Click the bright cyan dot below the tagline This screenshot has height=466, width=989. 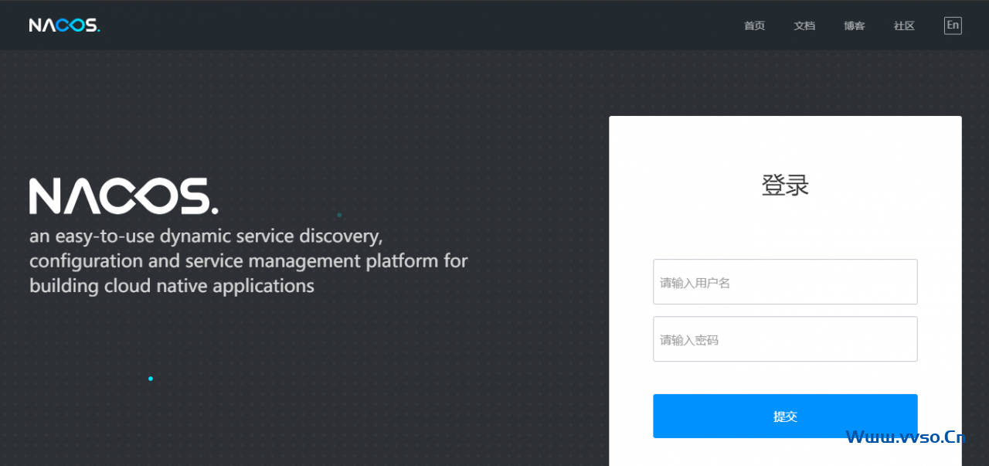tap(151, 379)
